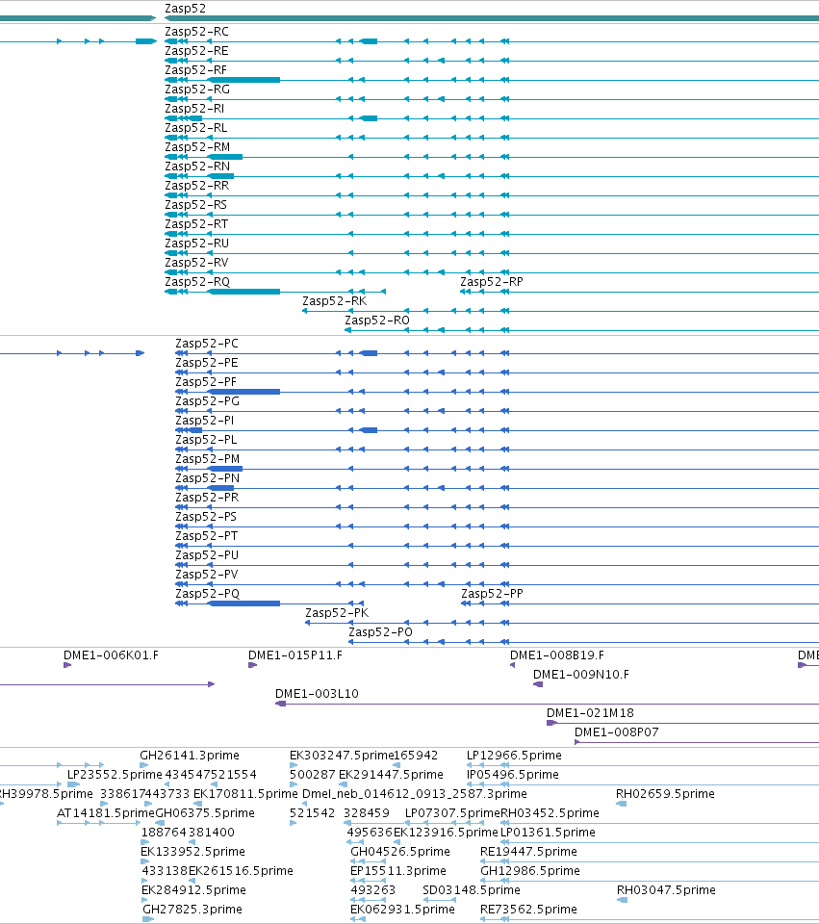Click the Zasp52-RV transcript label
This screenshot has height=924, width=819.
196,263
